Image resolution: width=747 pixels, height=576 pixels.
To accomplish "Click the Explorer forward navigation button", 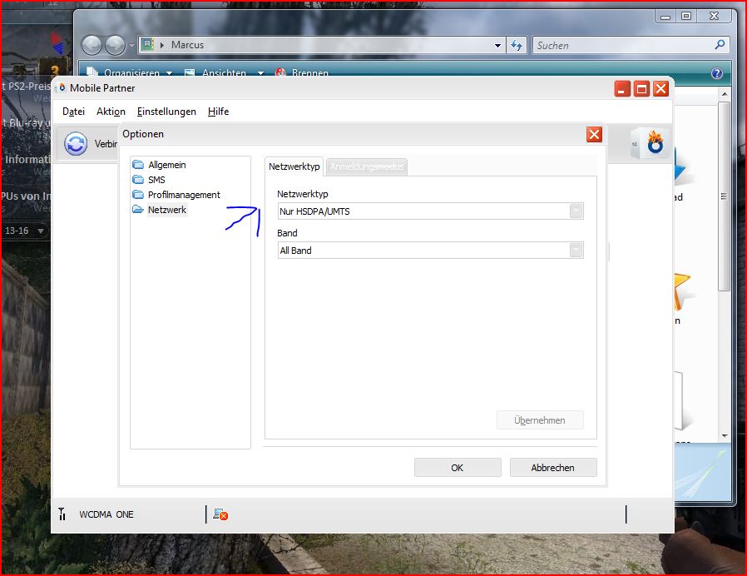I will pos(115,45).
